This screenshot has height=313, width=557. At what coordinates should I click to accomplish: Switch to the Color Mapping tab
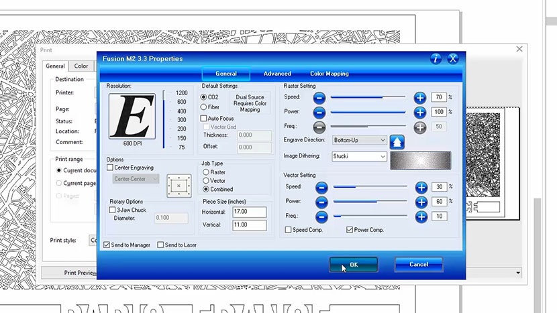click(x=329, y=74)
